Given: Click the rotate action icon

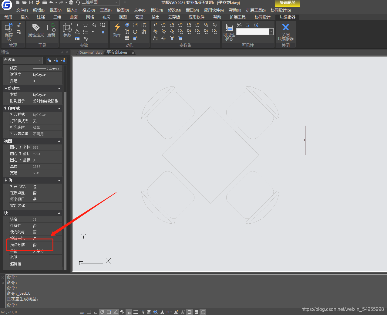Looking at the screenshot, I should tap(135, 32).
